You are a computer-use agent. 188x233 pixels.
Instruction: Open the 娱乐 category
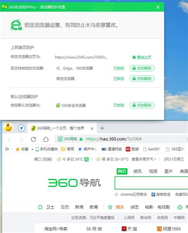tap(120, 207)
